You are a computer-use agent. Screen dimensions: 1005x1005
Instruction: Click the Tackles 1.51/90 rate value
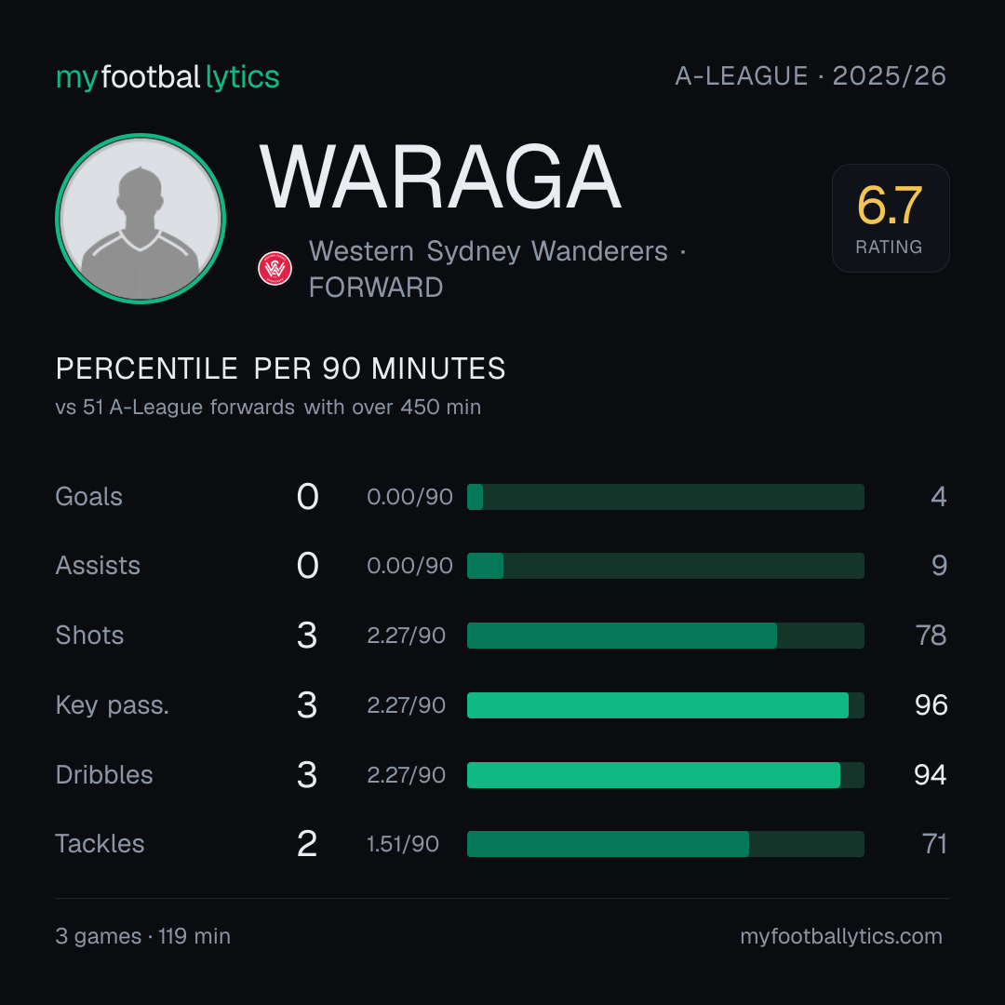[x=403, y=844]
